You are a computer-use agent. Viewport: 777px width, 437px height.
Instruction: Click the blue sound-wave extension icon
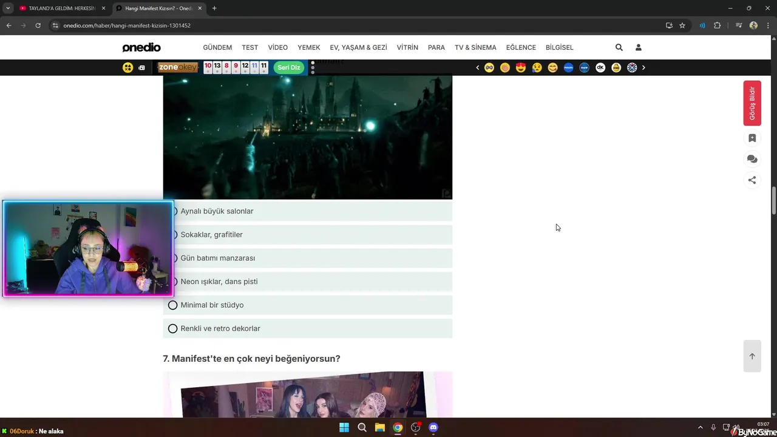tap(702, 25)
